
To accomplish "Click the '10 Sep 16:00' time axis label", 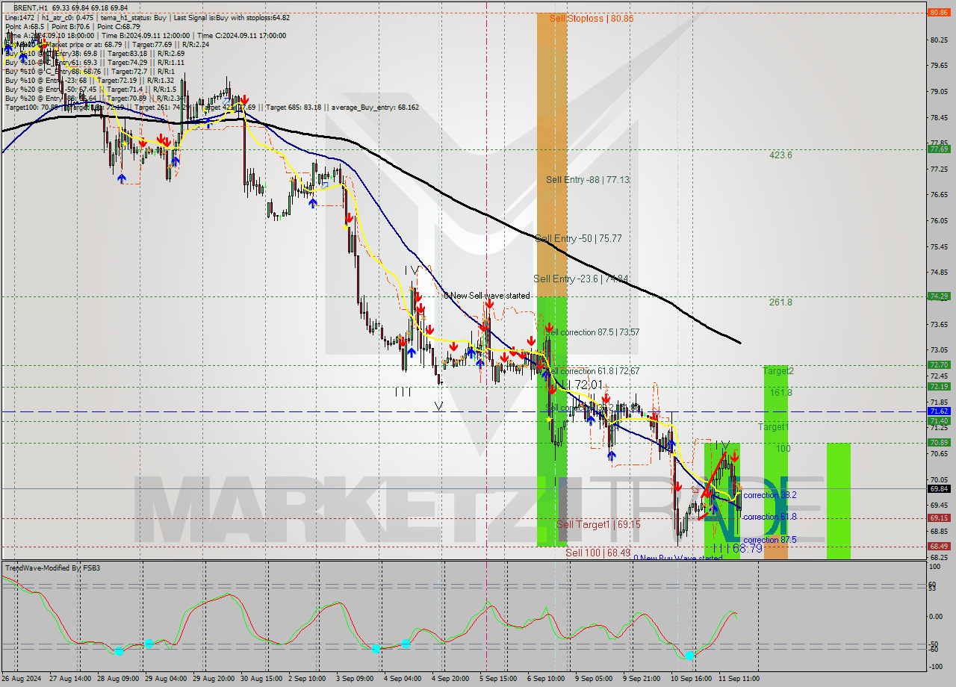I will point(691,679).
